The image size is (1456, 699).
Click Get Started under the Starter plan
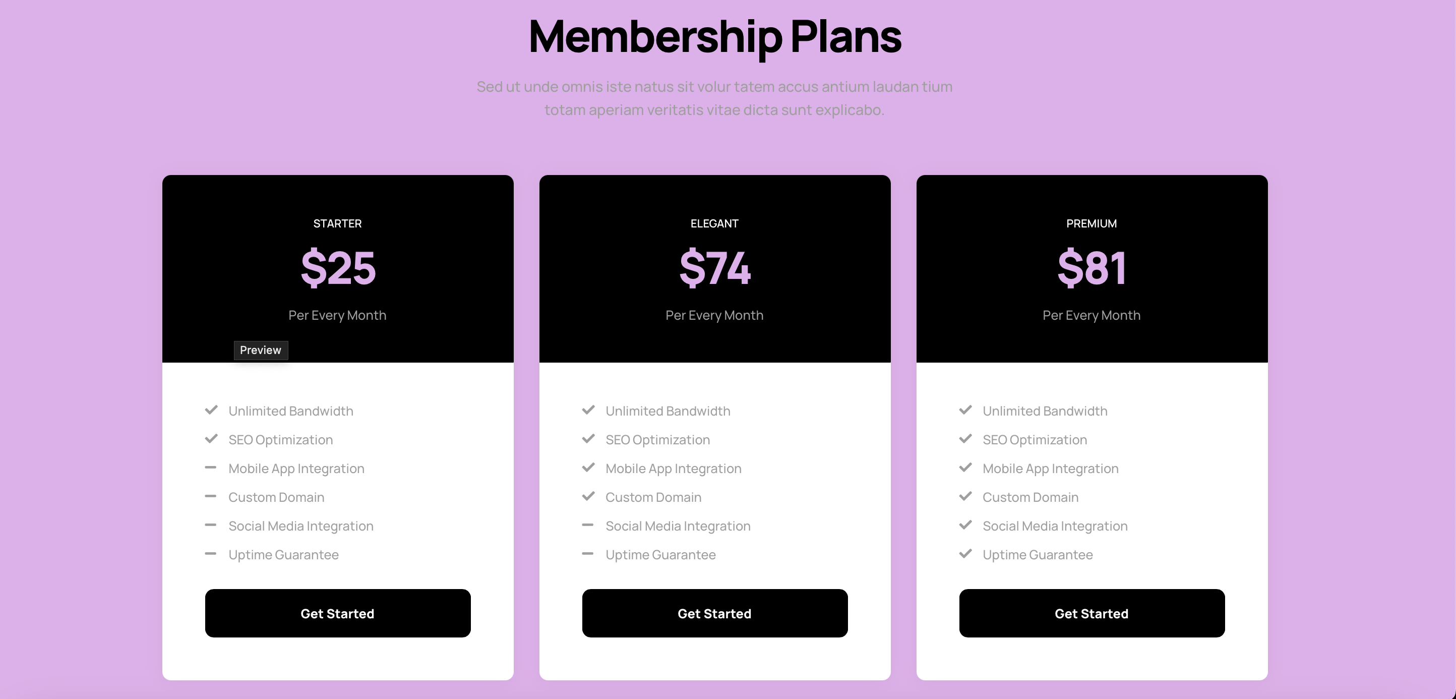pyautogui.click(x=337, y=613)
